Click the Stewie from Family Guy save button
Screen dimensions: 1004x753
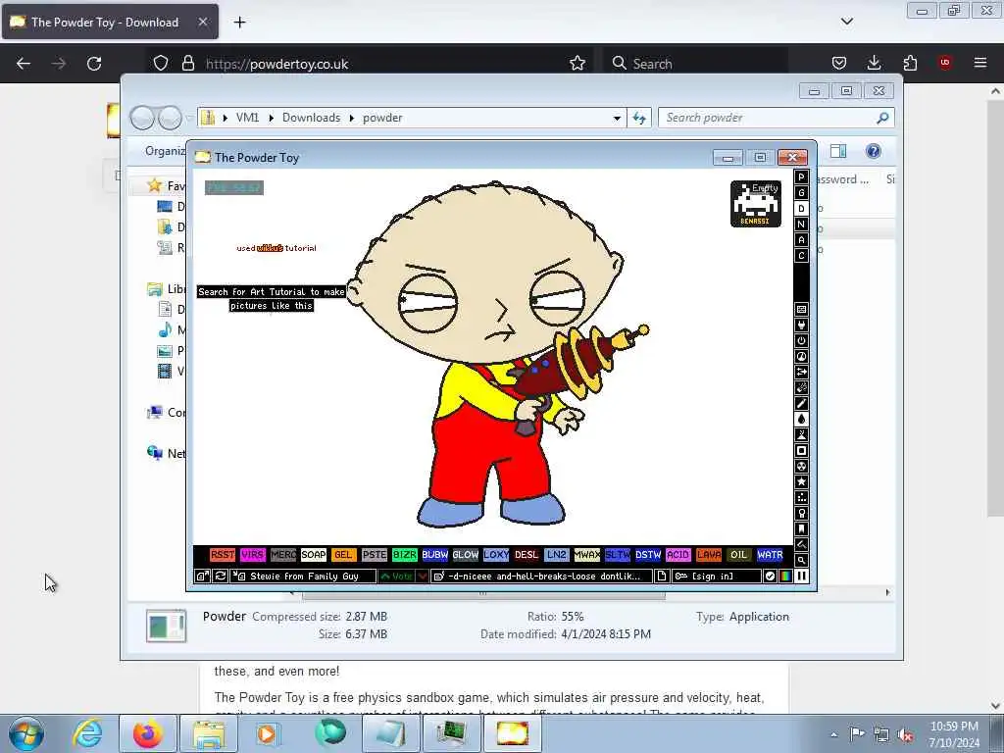click(304, 577)
